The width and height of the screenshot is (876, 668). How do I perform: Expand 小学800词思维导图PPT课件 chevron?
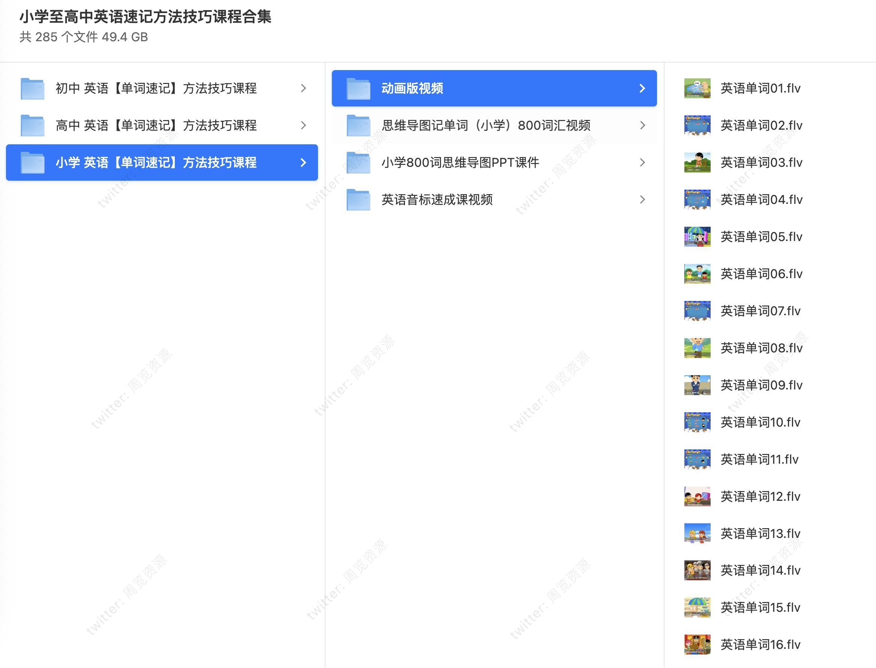(x=642, y=162)
